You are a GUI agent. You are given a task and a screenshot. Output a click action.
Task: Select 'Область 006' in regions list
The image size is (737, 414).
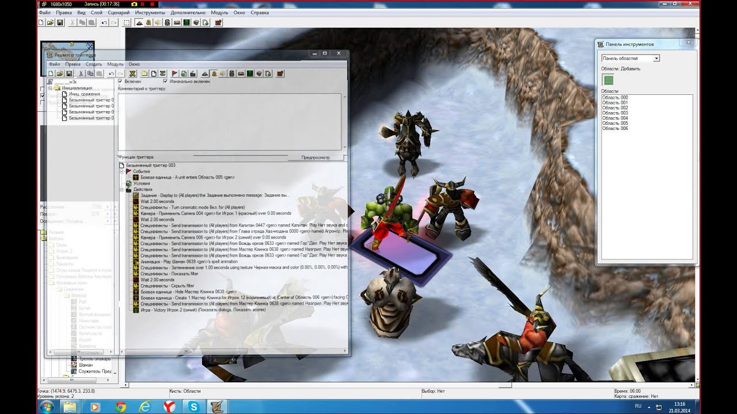(615, 129)
